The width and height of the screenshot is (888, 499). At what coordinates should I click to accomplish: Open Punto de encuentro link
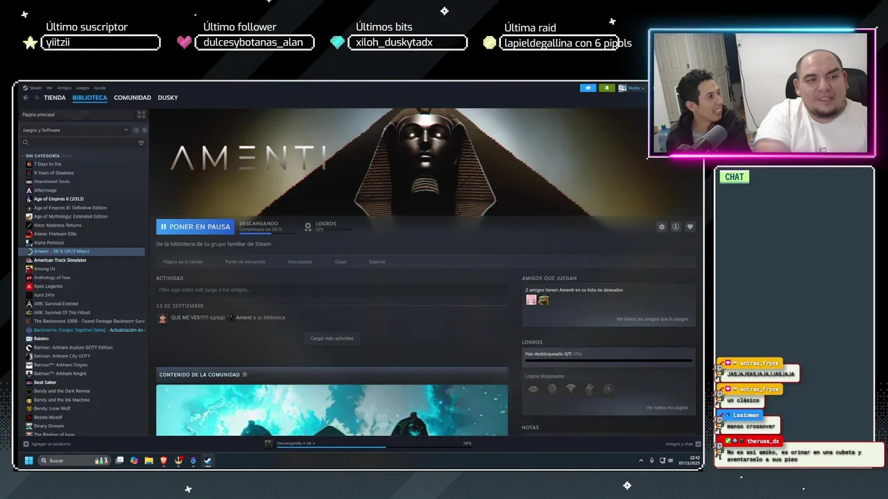pos(245,262)
